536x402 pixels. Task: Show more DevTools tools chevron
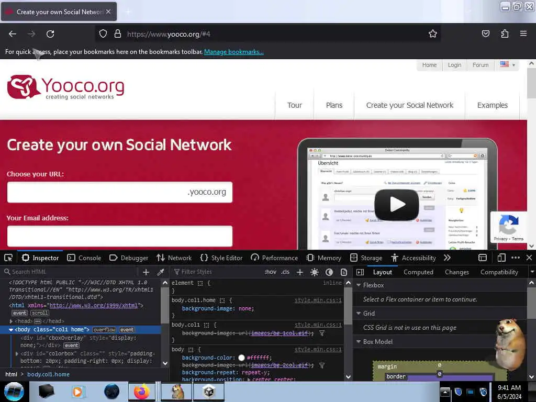pyautogui.click(x=447, y=258)
